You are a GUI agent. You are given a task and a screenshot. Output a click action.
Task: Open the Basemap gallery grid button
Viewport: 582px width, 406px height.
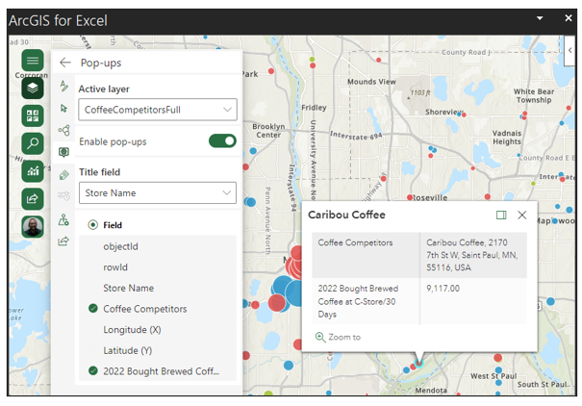(x=33, y=115)
